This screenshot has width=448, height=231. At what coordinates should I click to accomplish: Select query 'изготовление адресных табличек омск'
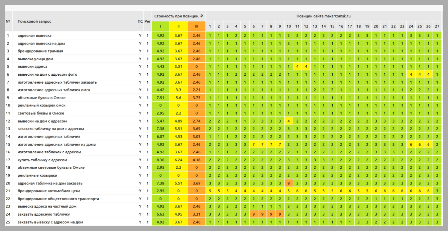[54, 90]
